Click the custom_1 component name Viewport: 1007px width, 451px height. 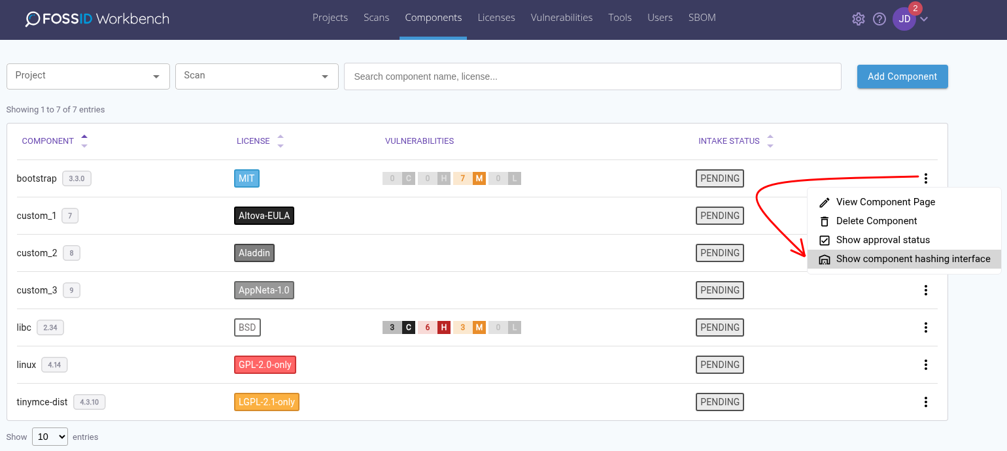point(37,216)
